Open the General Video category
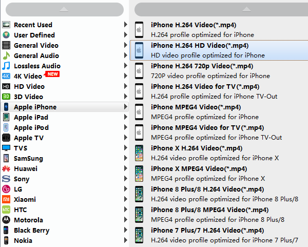 (x=36, y=45)
